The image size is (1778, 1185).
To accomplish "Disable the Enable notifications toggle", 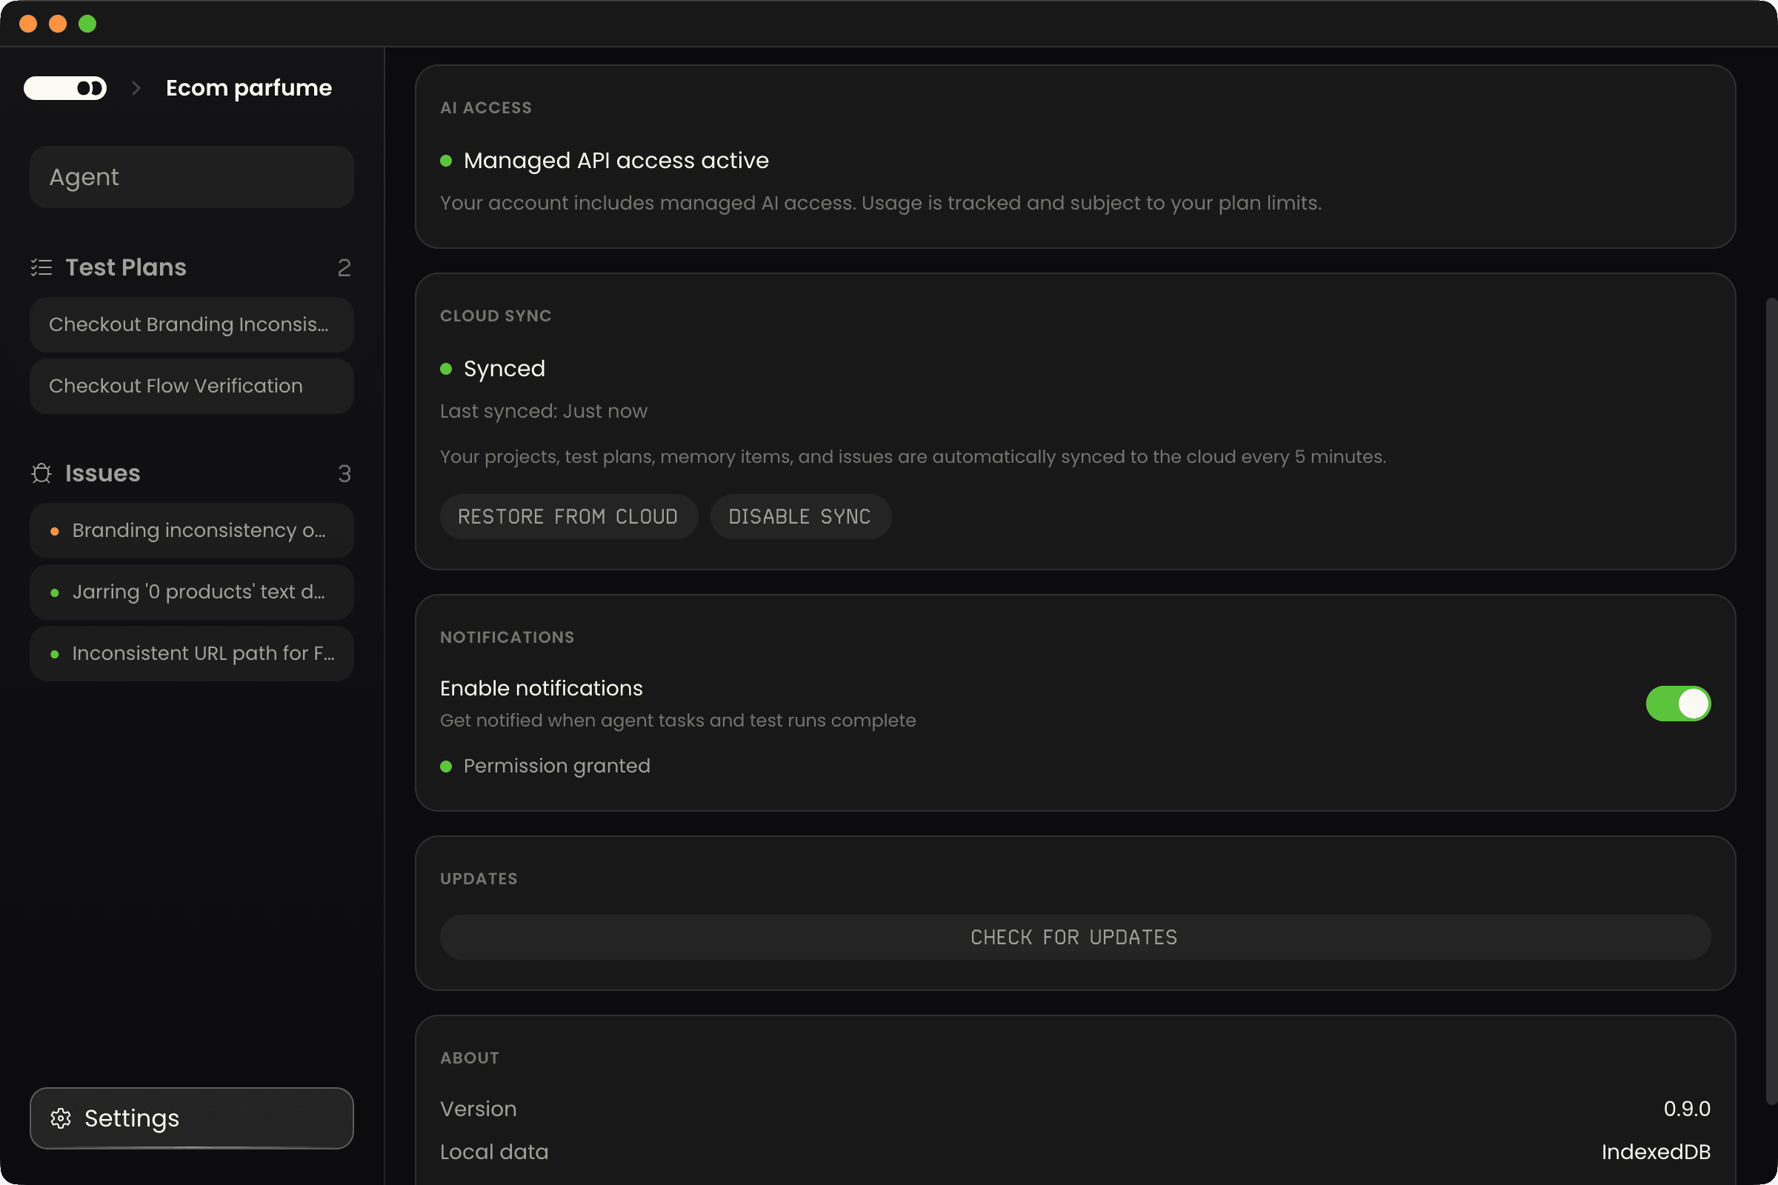I will [1679, 704].
